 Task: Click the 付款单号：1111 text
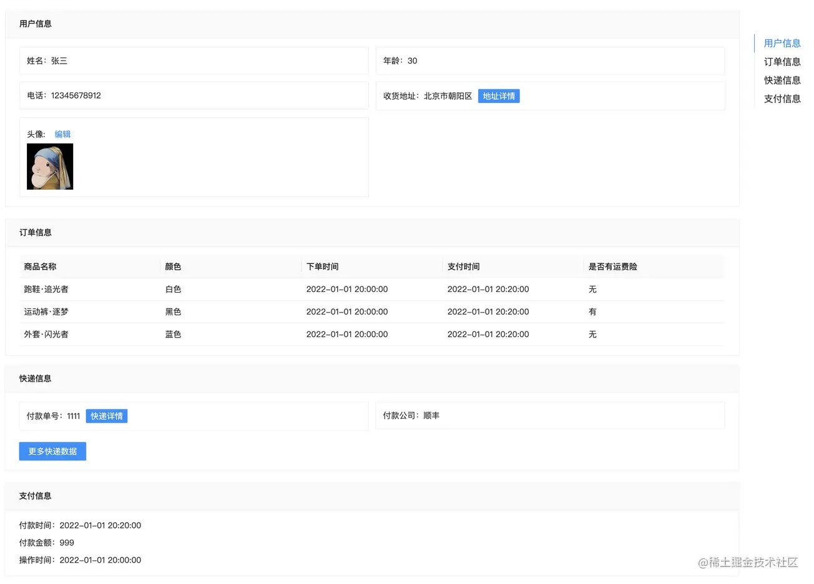pyautogui.click(x=53, y=416)
